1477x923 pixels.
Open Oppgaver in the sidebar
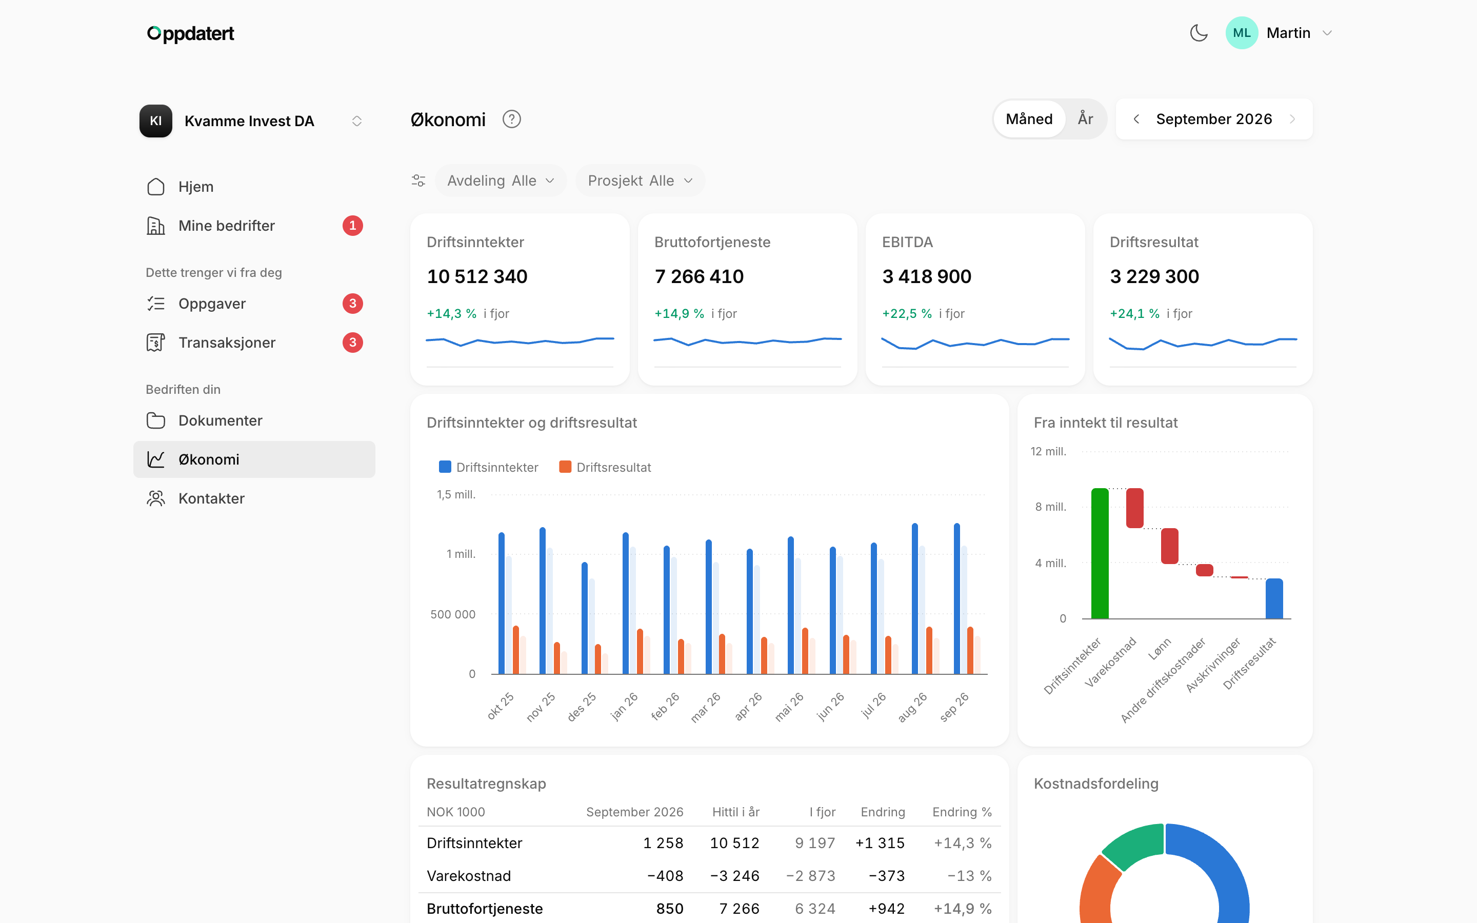tap(254, 304)
